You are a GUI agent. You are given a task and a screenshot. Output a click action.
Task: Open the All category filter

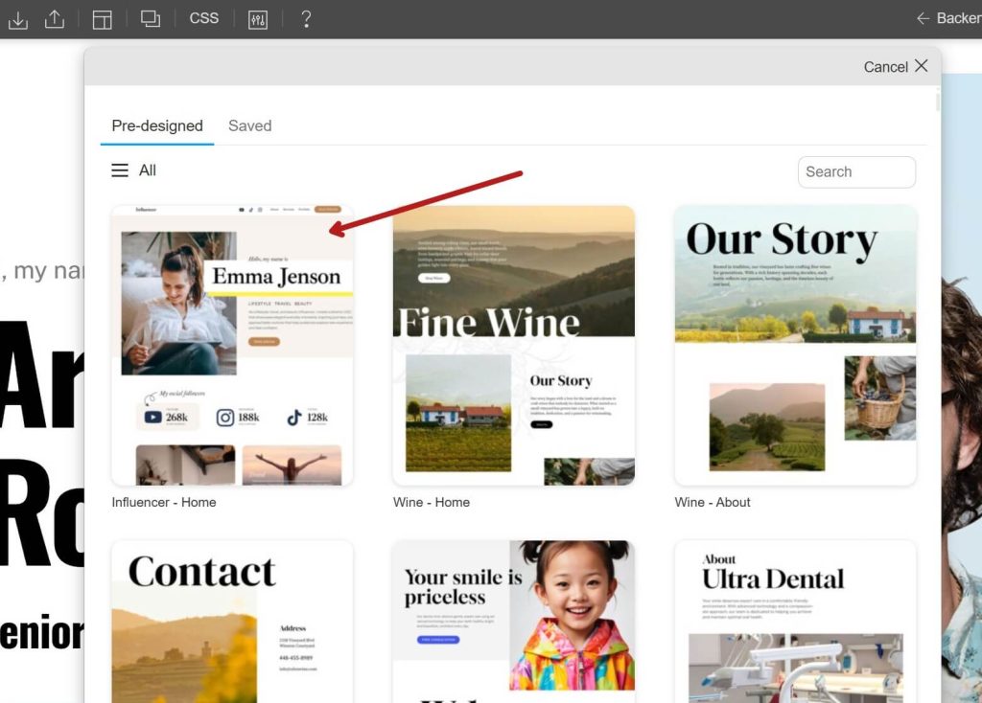pyautogui.click(x=148, y=170)
